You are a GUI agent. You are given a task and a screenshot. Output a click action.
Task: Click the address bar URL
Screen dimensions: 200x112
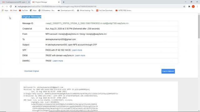(x=57, y=7)
